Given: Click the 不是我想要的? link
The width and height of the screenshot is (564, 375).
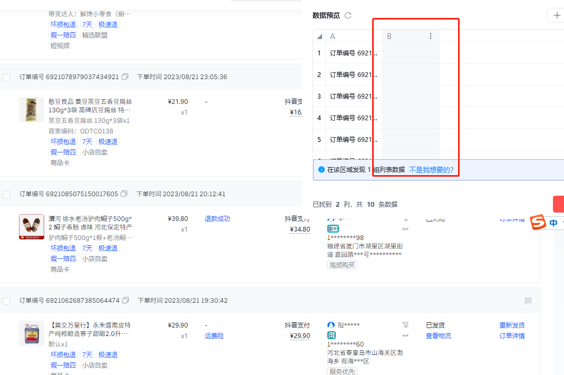Looking at the screenshot, I should pos(431,170).
